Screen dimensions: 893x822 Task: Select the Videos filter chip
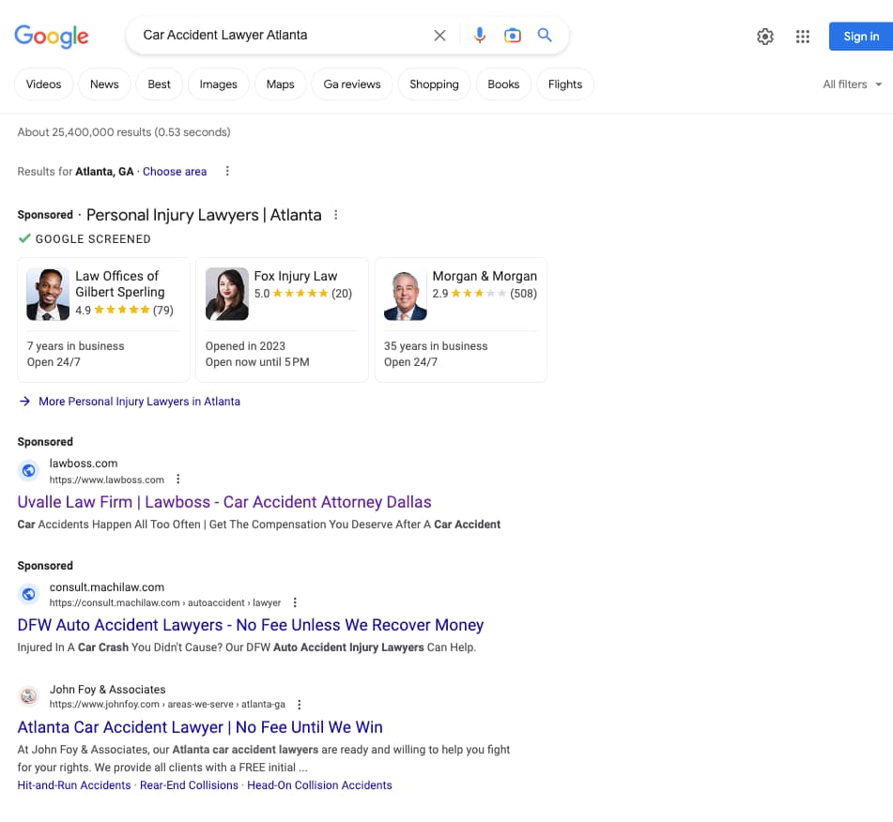44,84
